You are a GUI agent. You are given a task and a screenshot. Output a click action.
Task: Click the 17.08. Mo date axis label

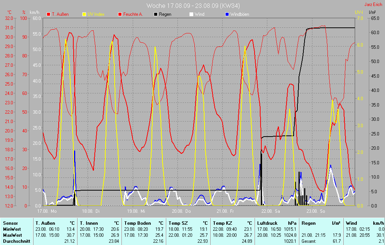[x=47, y=211]
